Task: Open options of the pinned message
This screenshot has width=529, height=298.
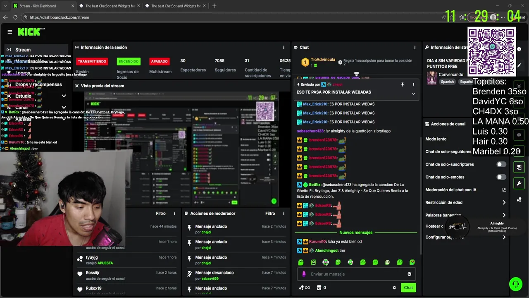Action: click(413, 84)
